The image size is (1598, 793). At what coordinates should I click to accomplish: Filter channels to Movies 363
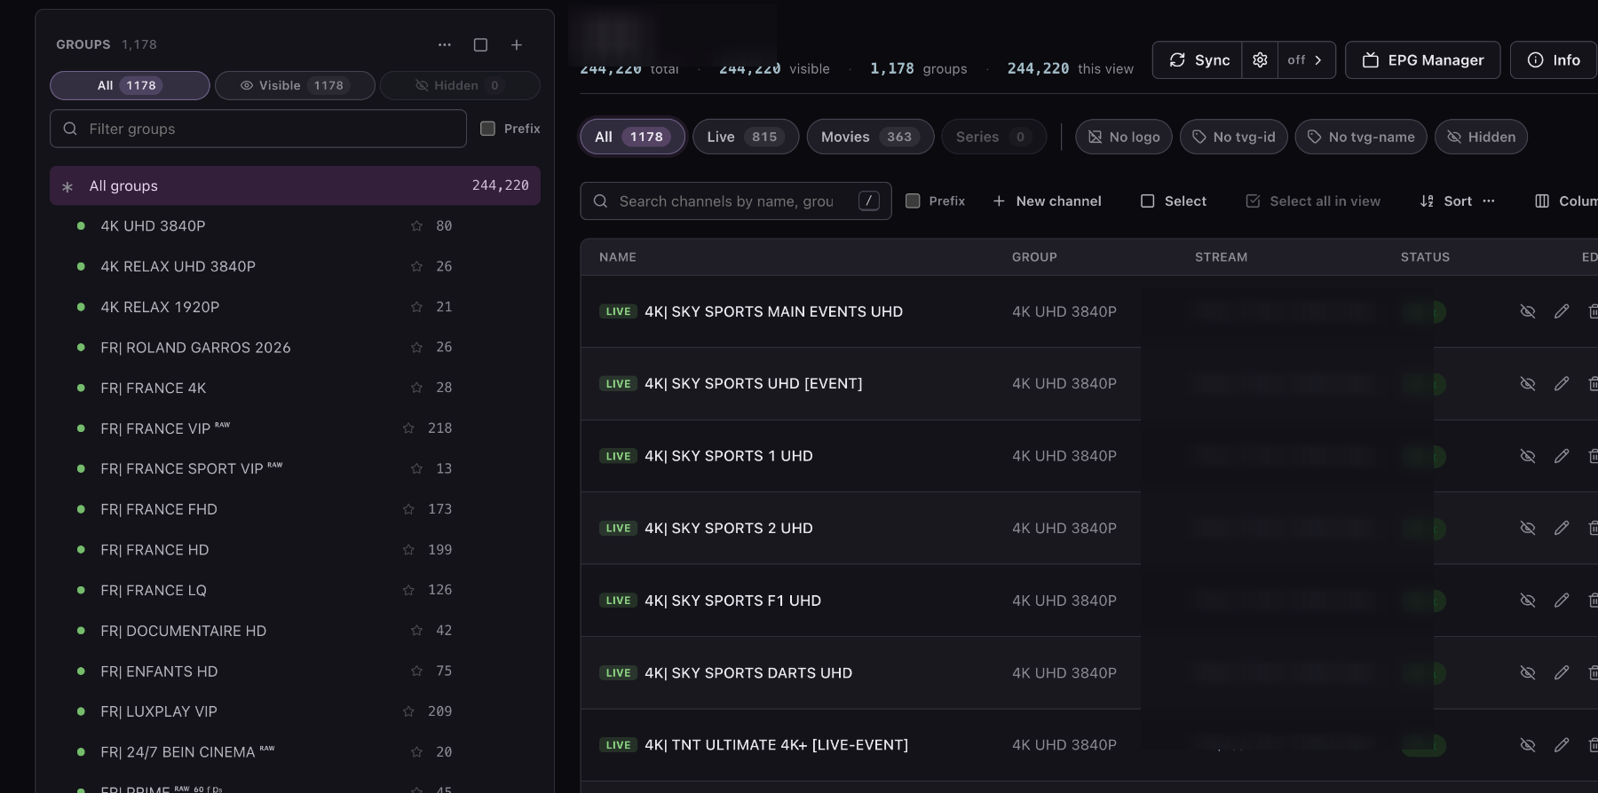[x=870, y=137]
